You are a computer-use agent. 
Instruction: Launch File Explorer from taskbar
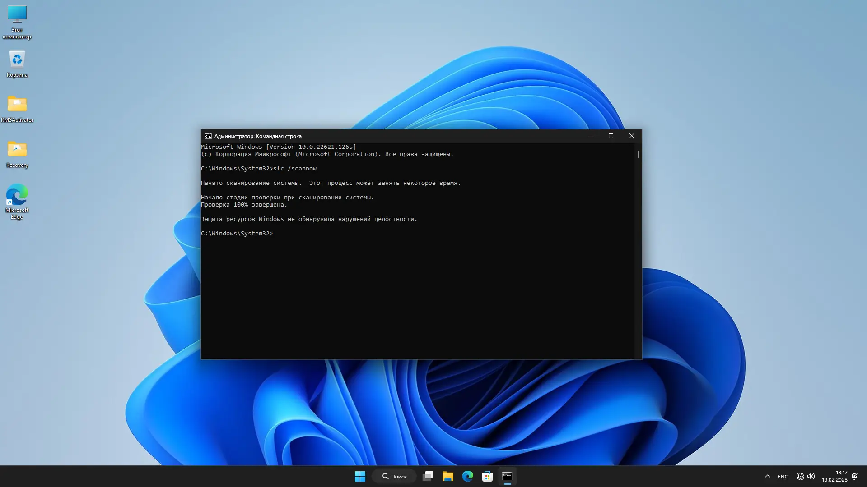pos(447,476)
